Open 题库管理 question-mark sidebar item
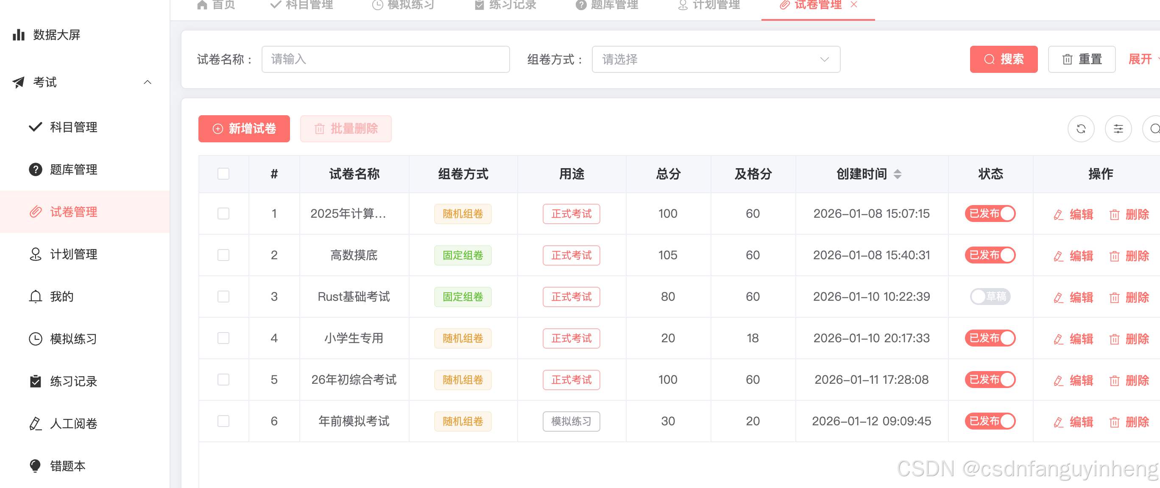Viewport: 1160px width, 488px height. 73,169
